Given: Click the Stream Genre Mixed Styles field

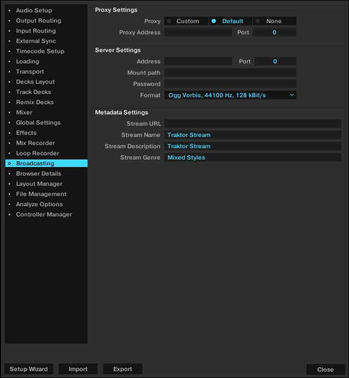Looking at the screenshot, I should (253, 158).
